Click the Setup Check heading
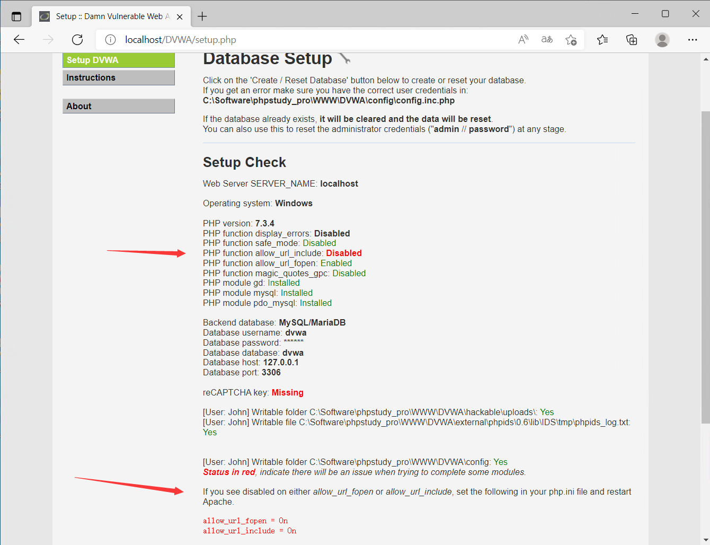The image size is (710, 545). [x=244, y=162]
